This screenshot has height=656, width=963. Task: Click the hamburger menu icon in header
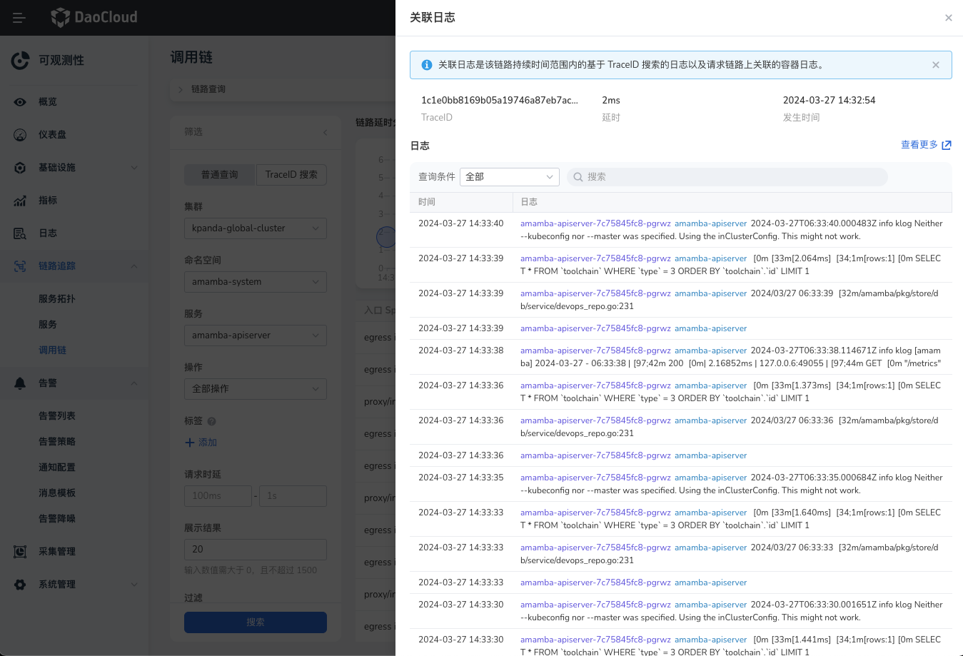click(19, 18)
